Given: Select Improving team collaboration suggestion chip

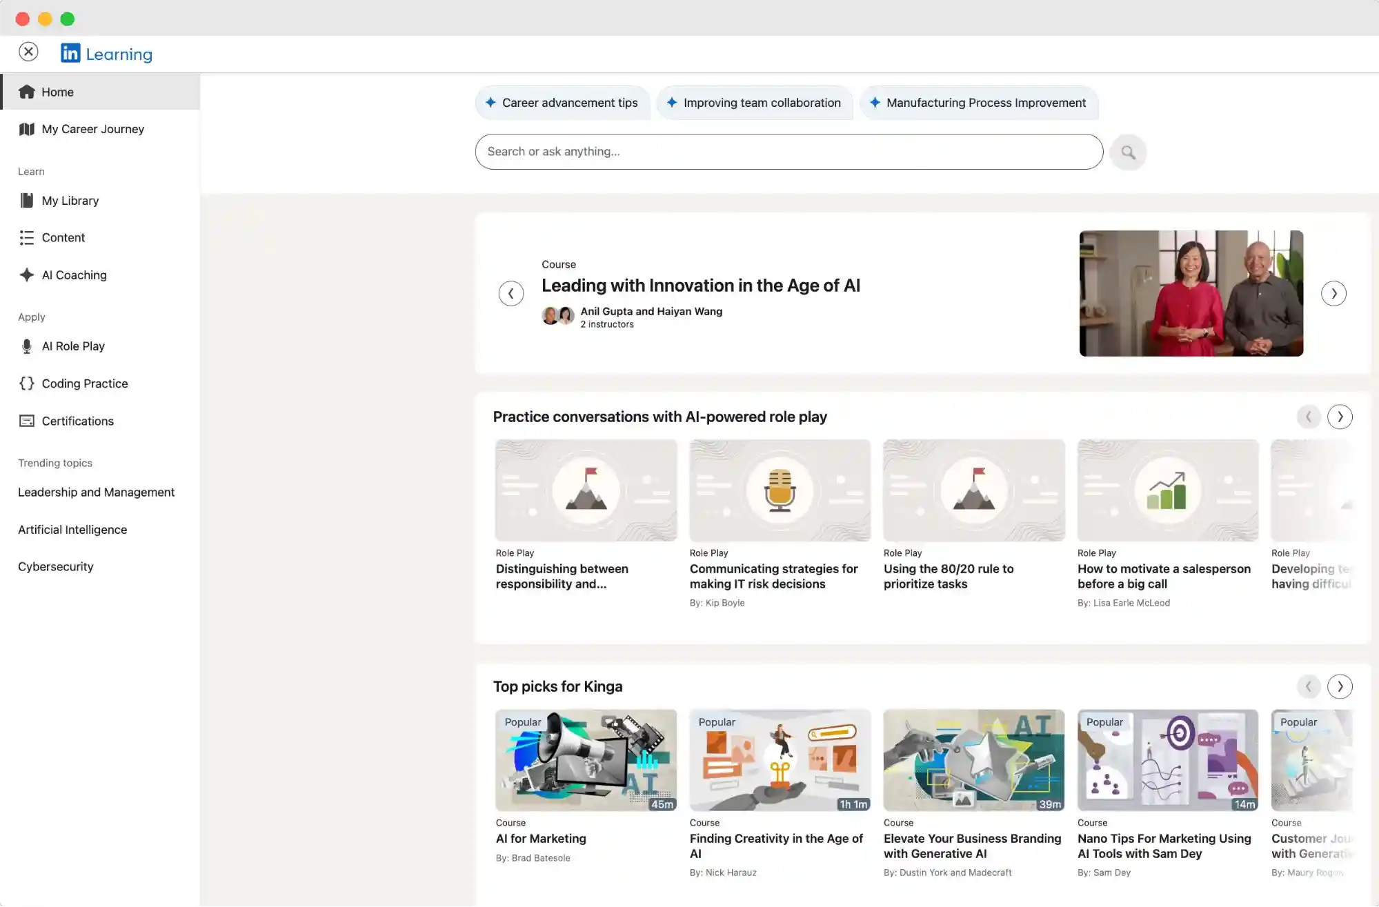Looking at the screenshot, I should tap(754, 103).
